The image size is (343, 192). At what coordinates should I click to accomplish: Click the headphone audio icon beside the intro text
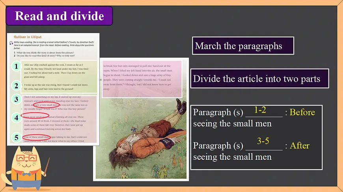[x=11, y=43]
